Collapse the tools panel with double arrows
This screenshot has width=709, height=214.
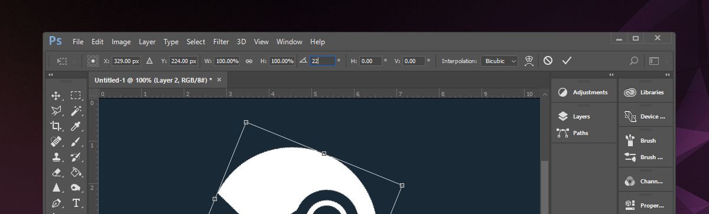(51, 75)
